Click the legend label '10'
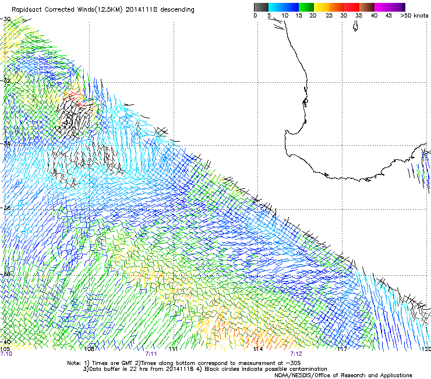Screen dimensions: 431x379 click(285, 16)
